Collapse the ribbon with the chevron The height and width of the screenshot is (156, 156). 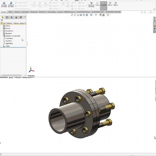tap(154, 9)
